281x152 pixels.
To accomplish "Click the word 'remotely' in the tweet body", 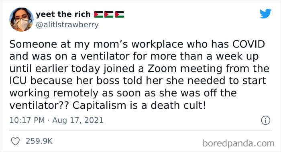I will click(x=75, y=93).
